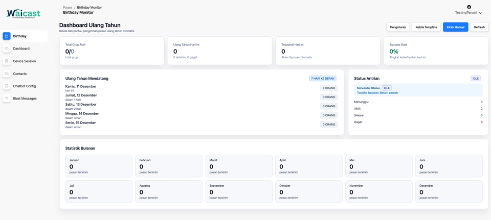Click the Pages breadcrumb link

coord(68,8)
